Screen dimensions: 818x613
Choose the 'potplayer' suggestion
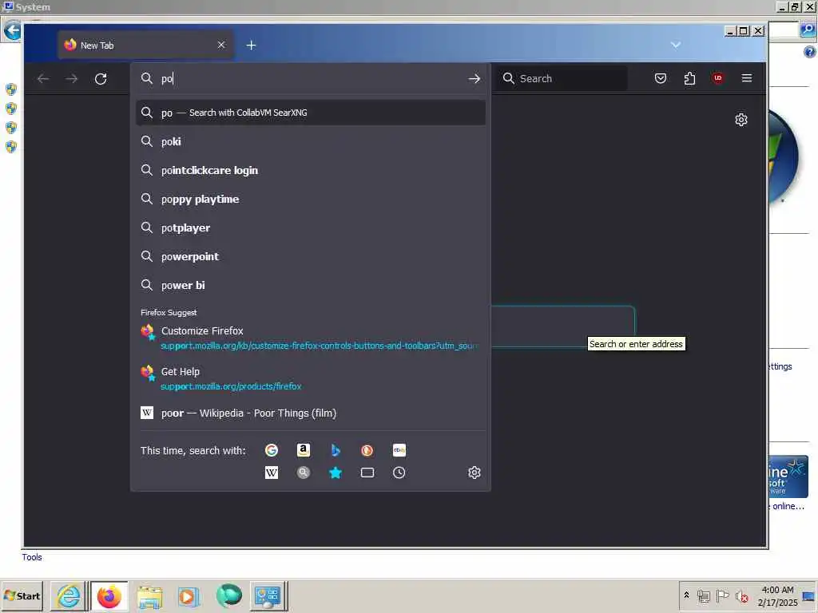pyautogui.click(x=311, y=227)
